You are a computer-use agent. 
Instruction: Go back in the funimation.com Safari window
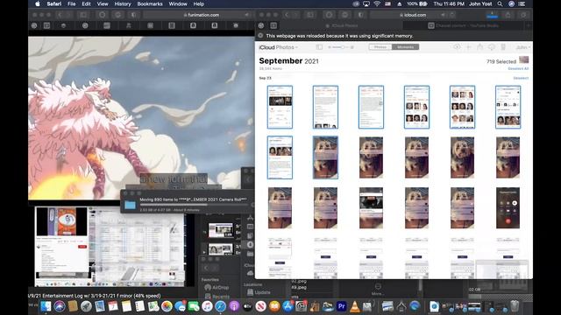click(60, 15)
